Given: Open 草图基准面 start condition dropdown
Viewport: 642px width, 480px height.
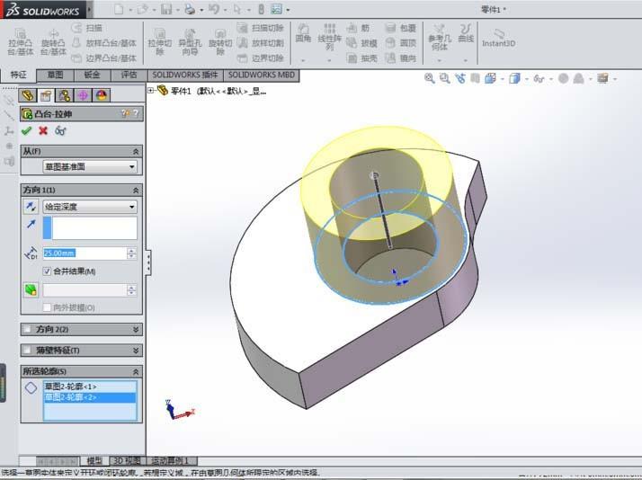Looking at the screenshot, I should [90, 166].
